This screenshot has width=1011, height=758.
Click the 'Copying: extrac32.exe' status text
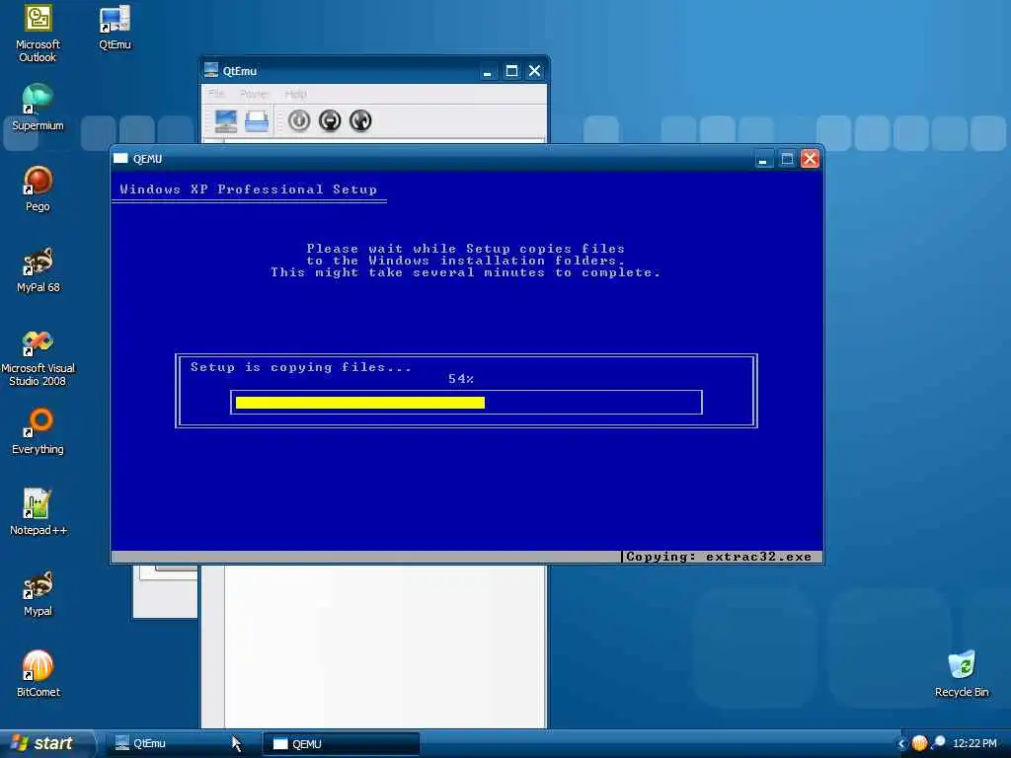pos(719,557)
